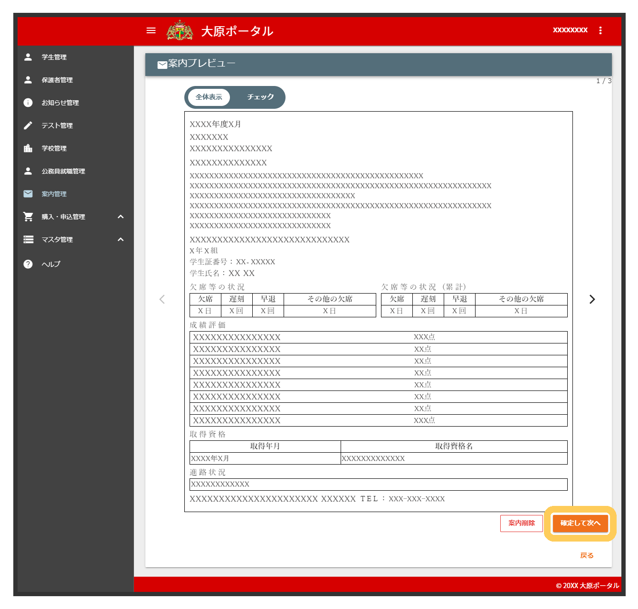Screen dimensions: 638x609
Task: Open the three-dot options menu
Action: click(x=600, y=30)
